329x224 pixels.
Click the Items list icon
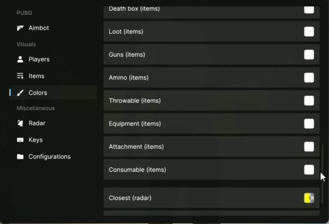[x=20, y=76]
